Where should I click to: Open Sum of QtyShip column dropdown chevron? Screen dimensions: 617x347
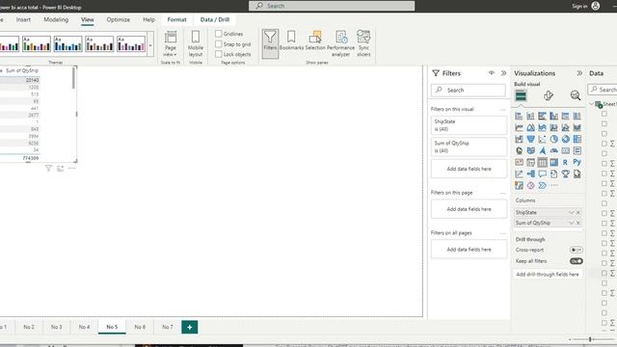tap(572, 223)
